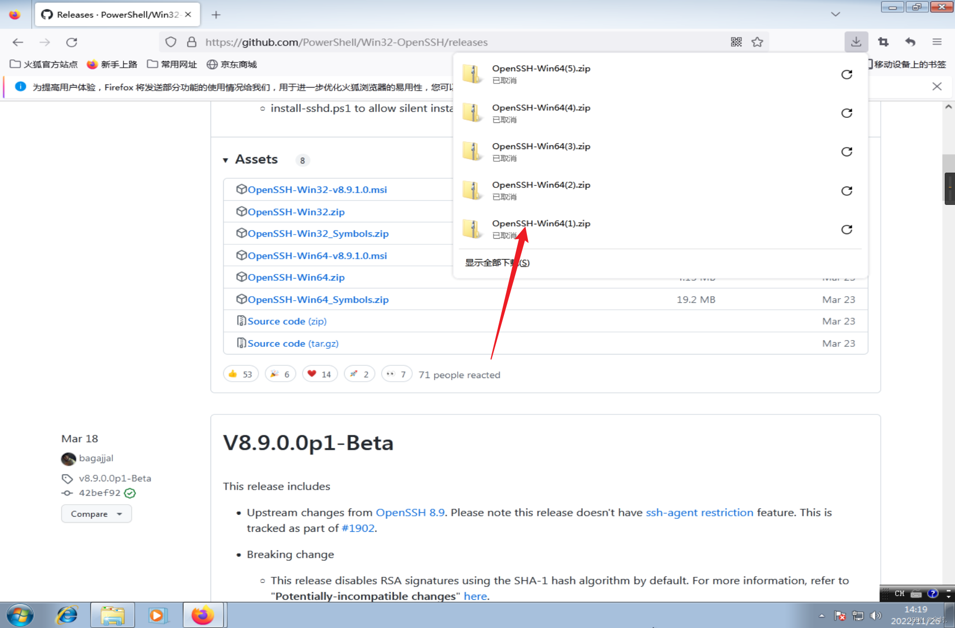
Task: Download OpenSSH-Win64_Symbols.zip asset
Action: pos(318,300)
